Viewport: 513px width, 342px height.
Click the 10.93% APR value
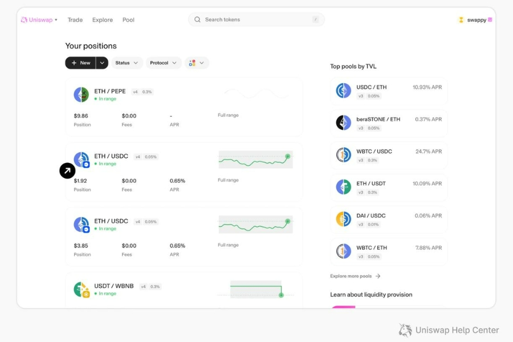[427, 87]
